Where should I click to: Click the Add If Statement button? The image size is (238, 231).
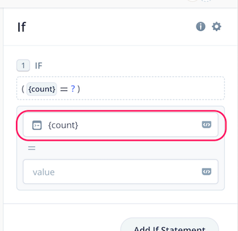(170, 224)
